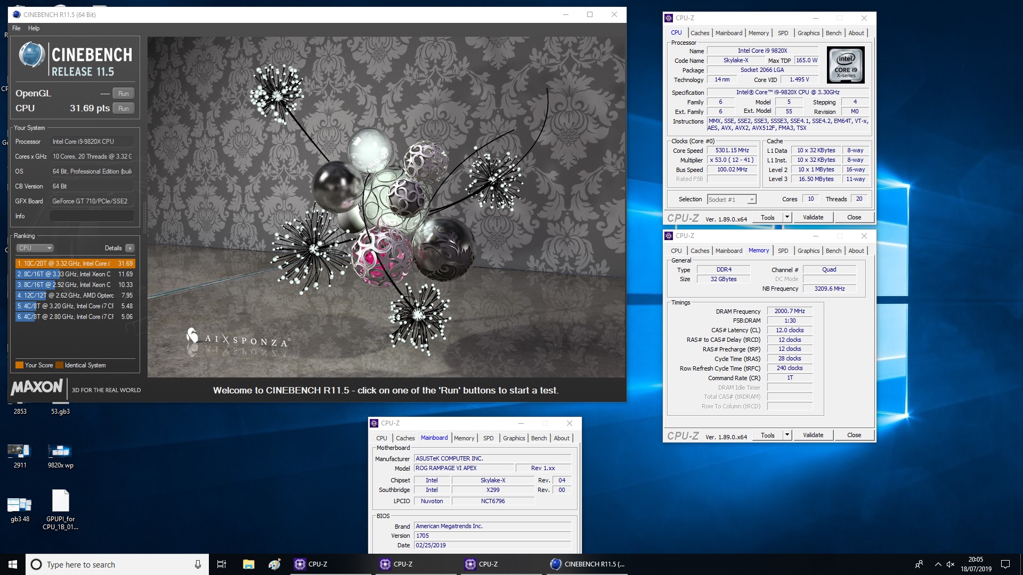Click the MAXON logo

37,387
